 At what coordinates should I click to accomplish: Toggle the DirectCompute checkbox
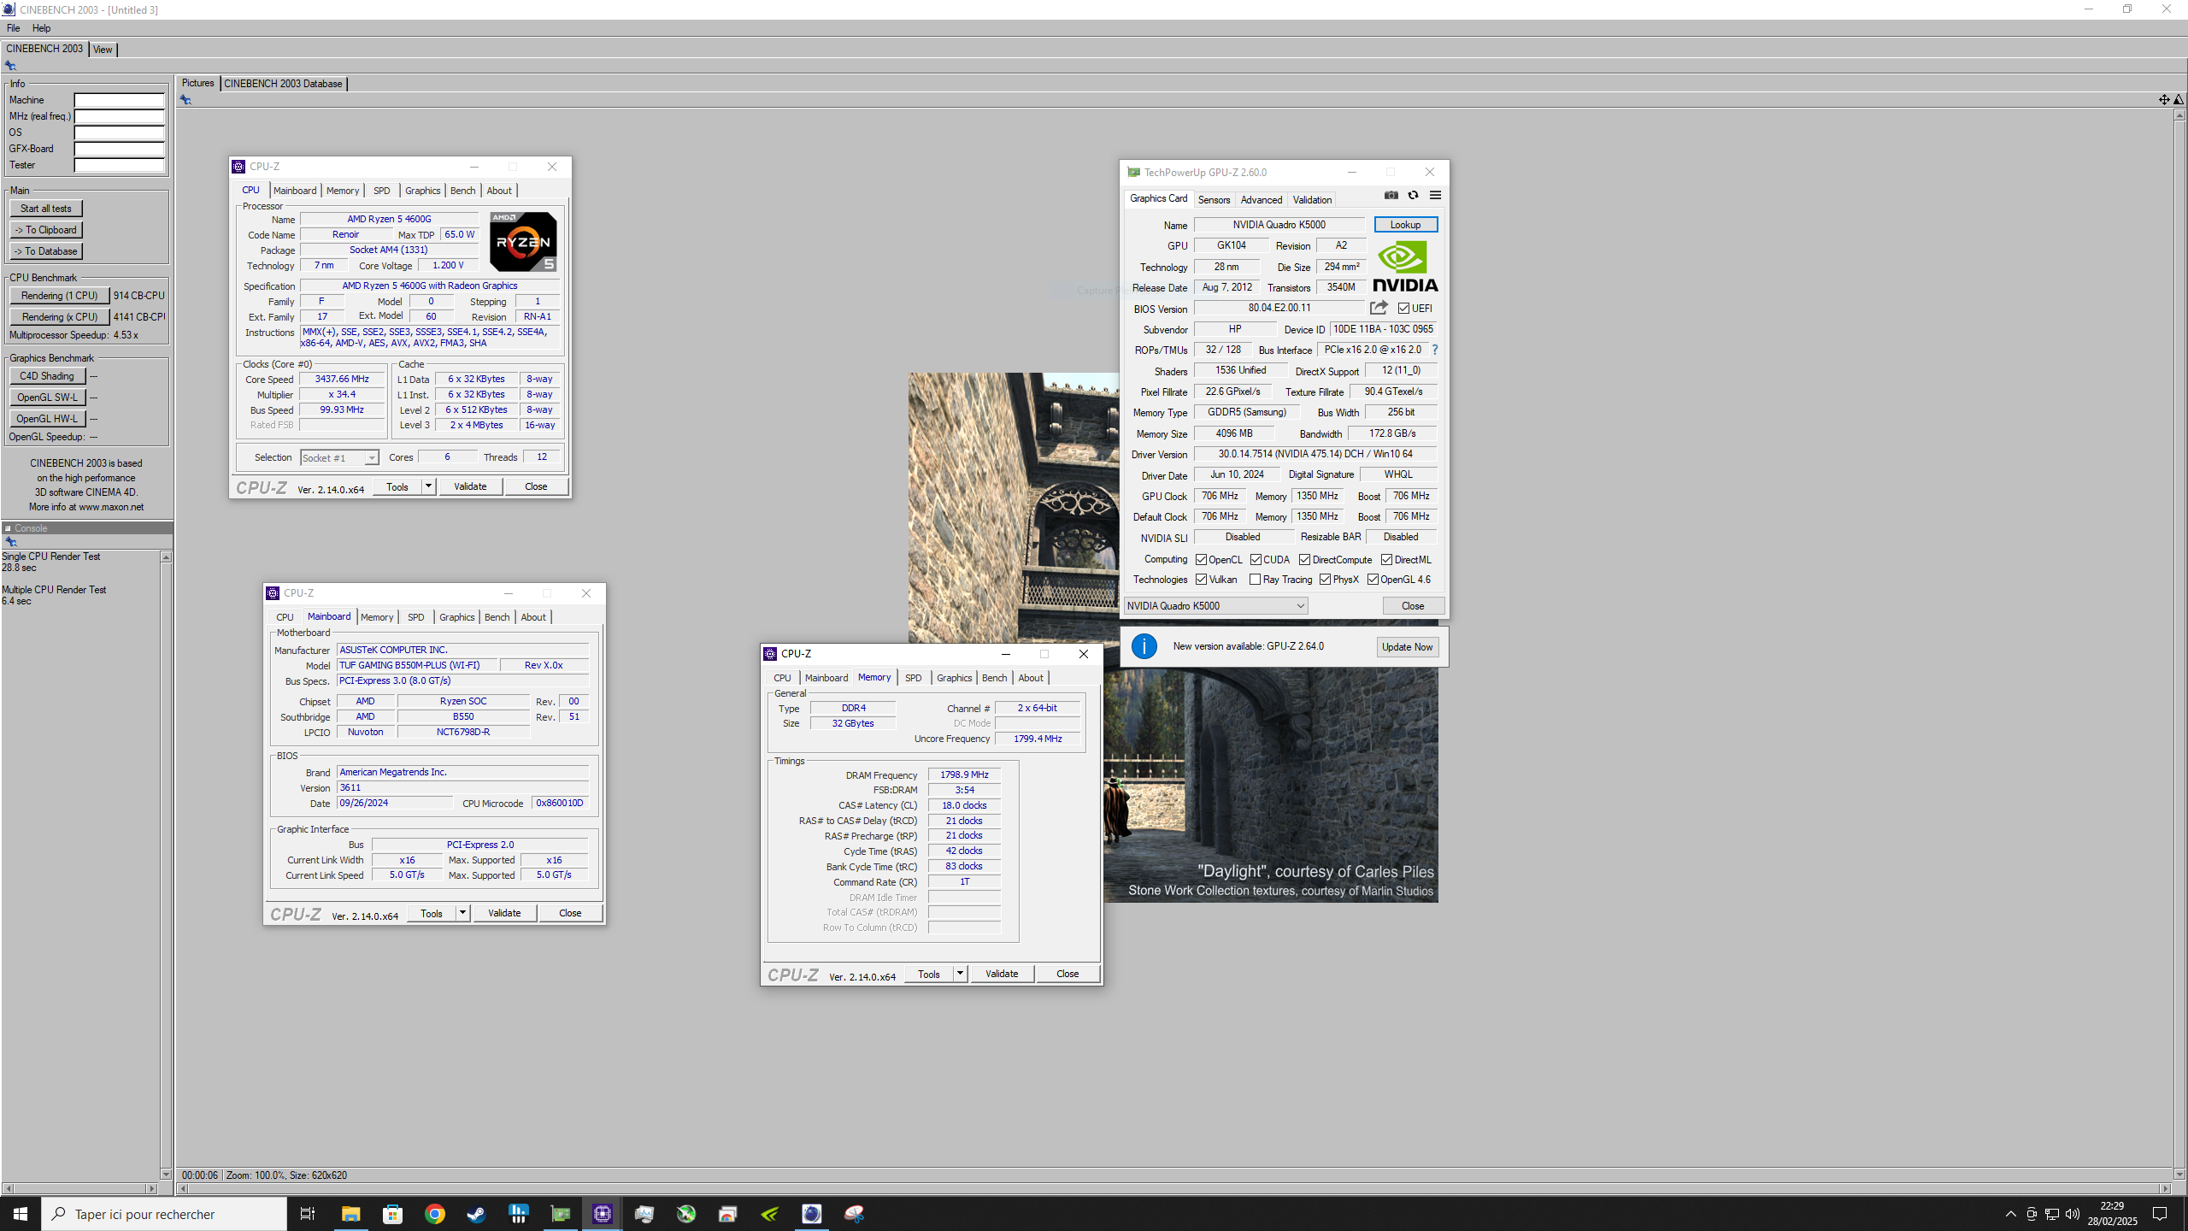point(1304,560)
